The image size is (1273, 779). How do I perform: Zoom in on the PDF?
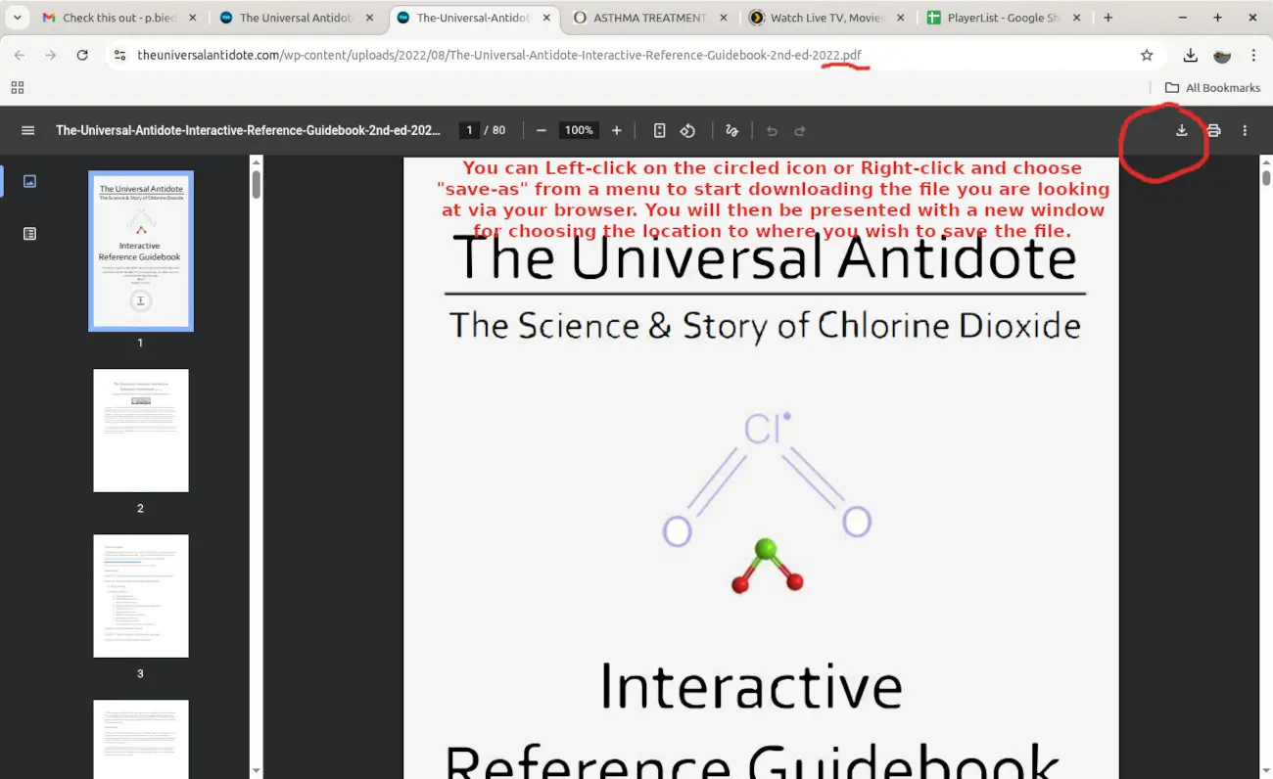(x=616, y=130)
